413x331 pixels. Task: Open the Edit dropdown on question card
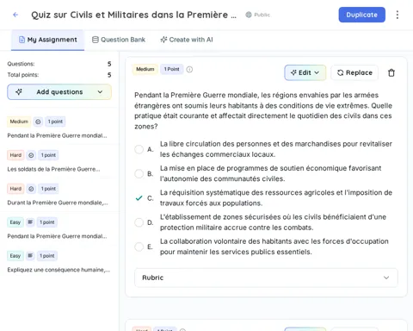[x=305, y=72]
